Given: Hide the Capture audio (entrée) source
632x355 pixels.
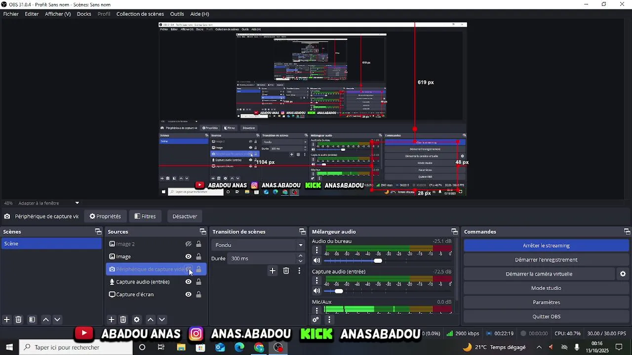Looking at the screenshot, I should [x=188, y=282].
